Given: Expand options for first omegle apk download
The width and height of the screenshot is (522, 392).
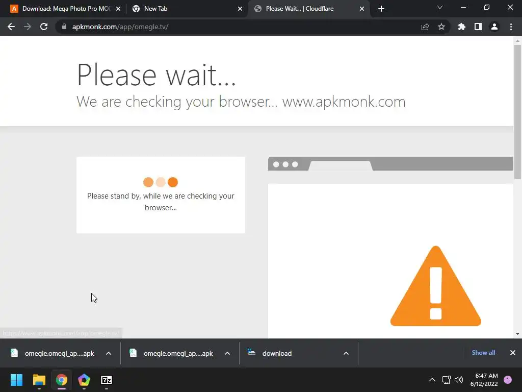Looking at the screenshot, I should pos(109,353).
